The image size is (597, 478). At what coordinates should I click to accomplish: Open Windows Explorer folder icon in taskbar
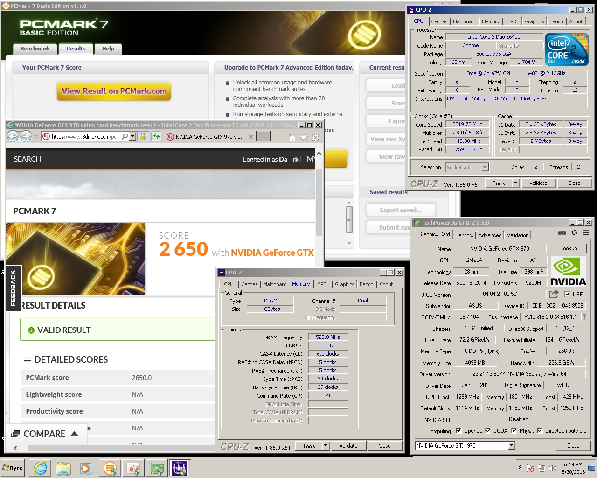pyautogui.click(x=63, y=468)
